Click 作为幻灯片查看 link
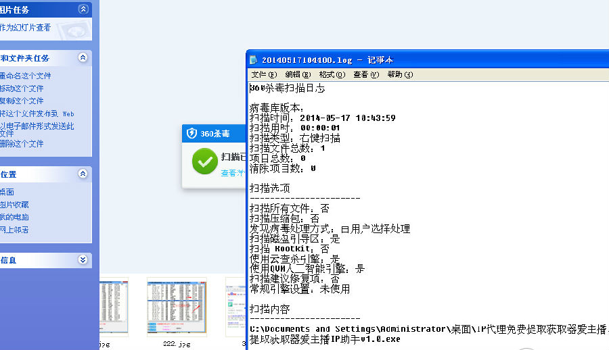The height and width of the screenshot is (350, 609). (x=26, y=28)
